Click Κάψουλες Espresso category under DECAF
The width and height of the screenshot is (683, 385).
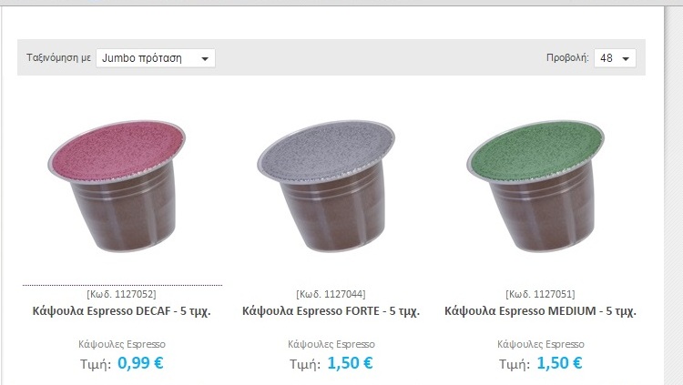pyautogui.click(x=122, y=344)
